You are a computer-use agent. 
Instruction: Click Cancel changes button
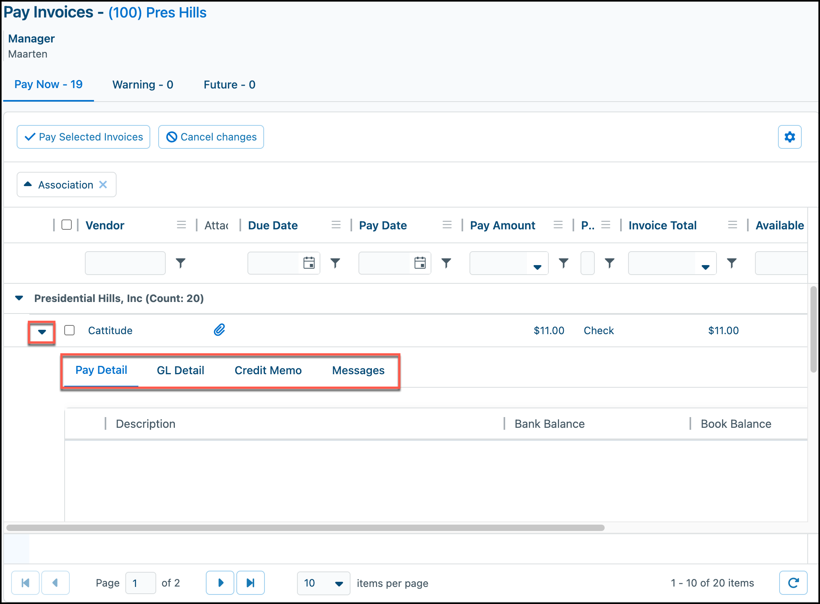click(x=211, y=137)
